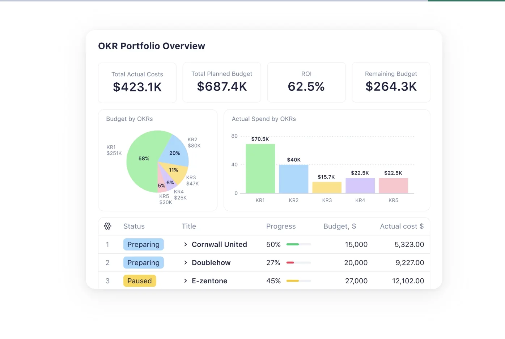Image resolution: width=505 pixels, height=339 pixels.
Task: Click the E-zentone title text
Action: point(209,281)
